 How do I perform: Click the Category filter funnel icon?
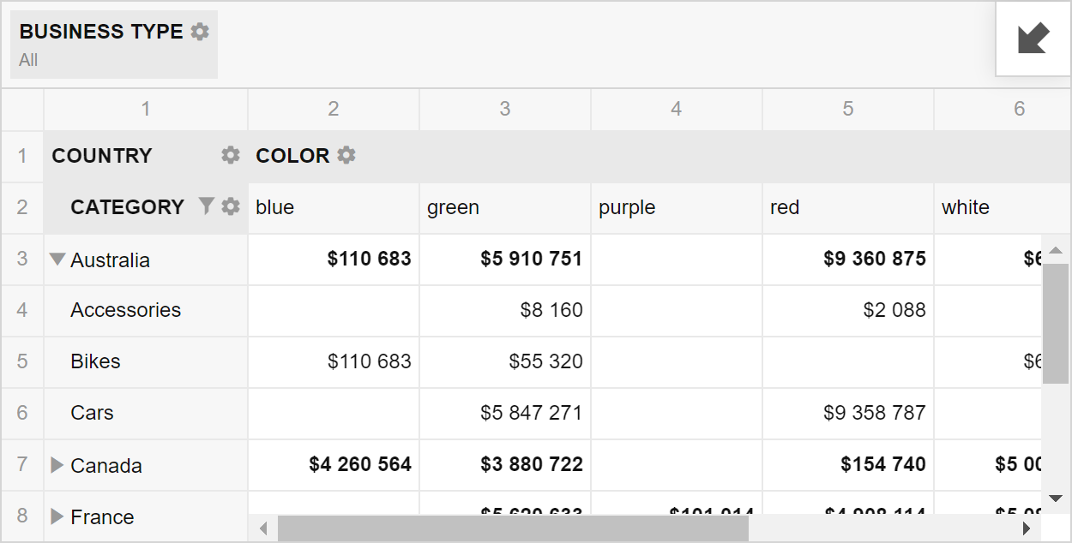207,206
